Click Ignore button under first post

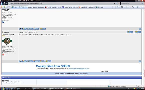tap(43, 29)
